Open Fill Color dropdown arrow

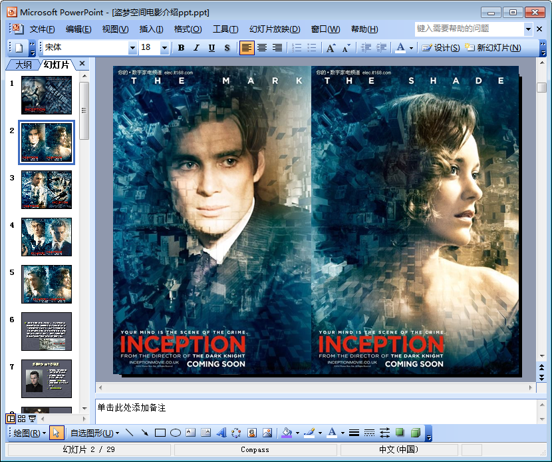[297, 433]
